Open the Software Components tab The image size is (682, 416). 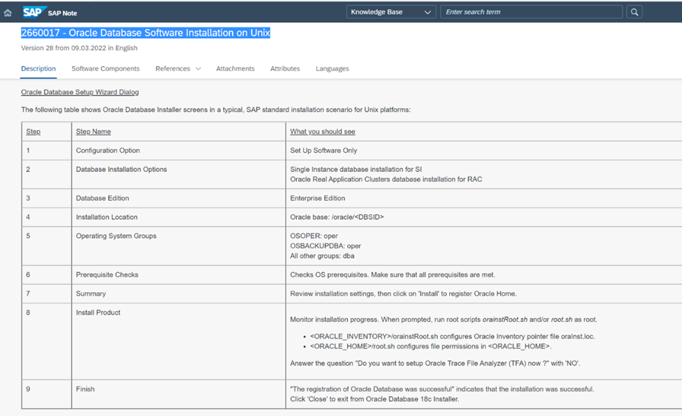(x=105, y=69)
